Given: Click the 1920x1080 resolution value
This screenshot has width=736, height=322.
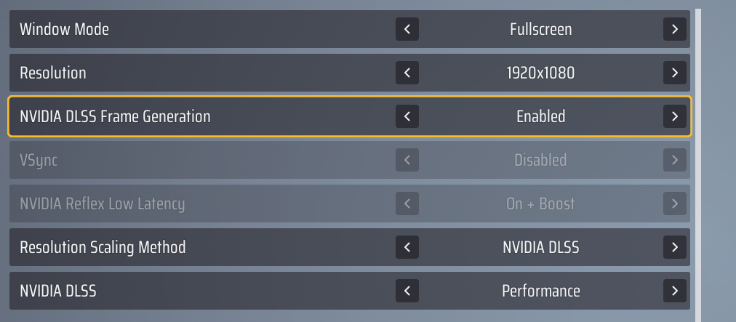Looking at the screenshot, I should (x=540, y=73).
